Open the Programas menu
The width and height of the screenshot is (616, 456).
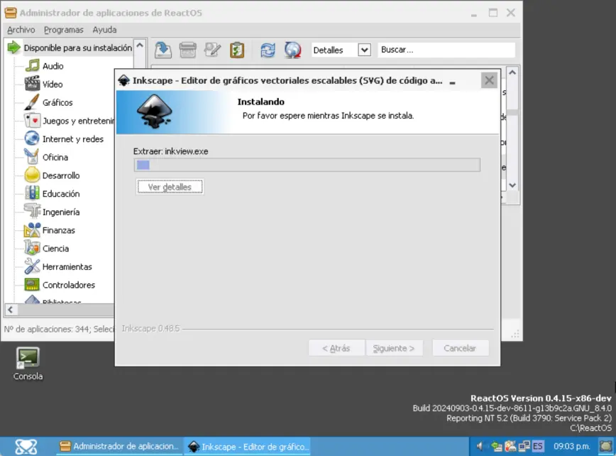[64, 30]
